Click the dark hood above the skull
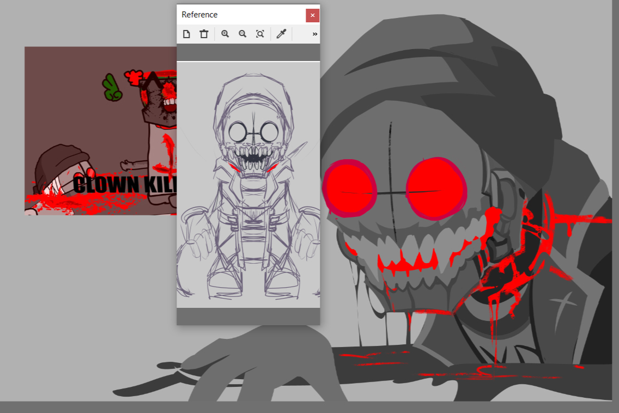Viewport: 619px width, 413px height. pyautogui.click(x=436, y=71)
